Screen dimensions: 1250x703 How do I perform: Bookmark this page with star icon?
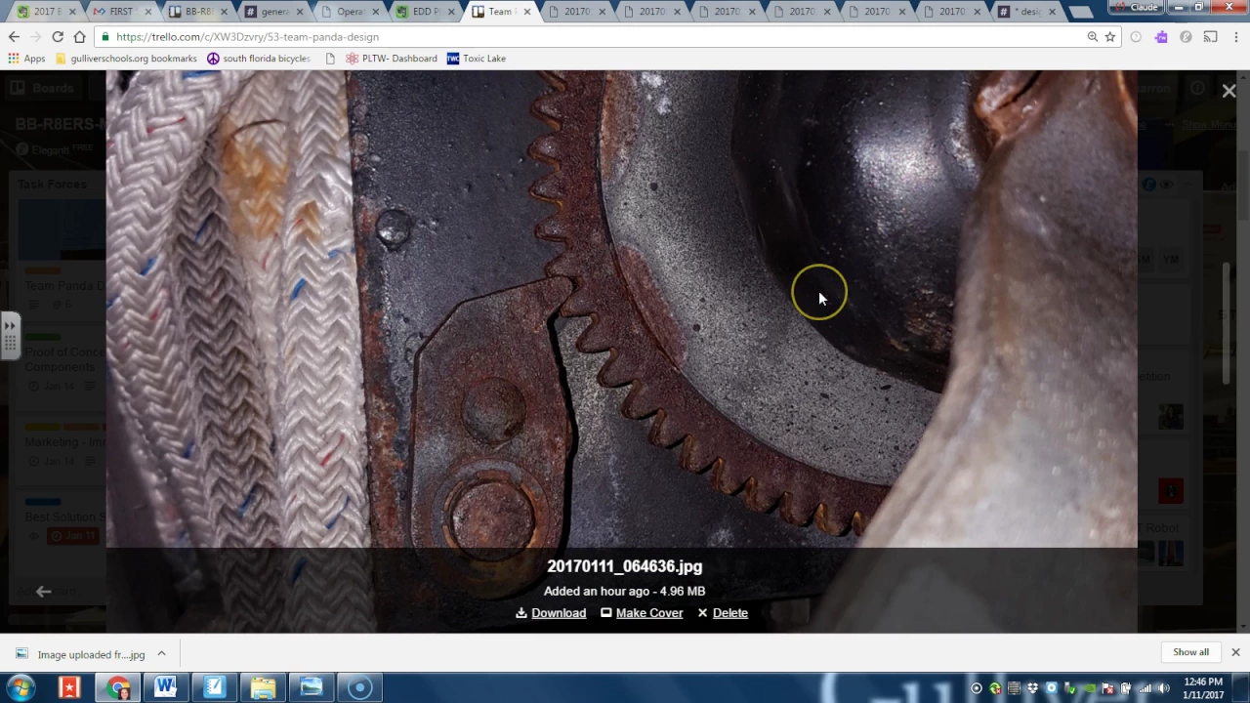[x=1110, y=37]
